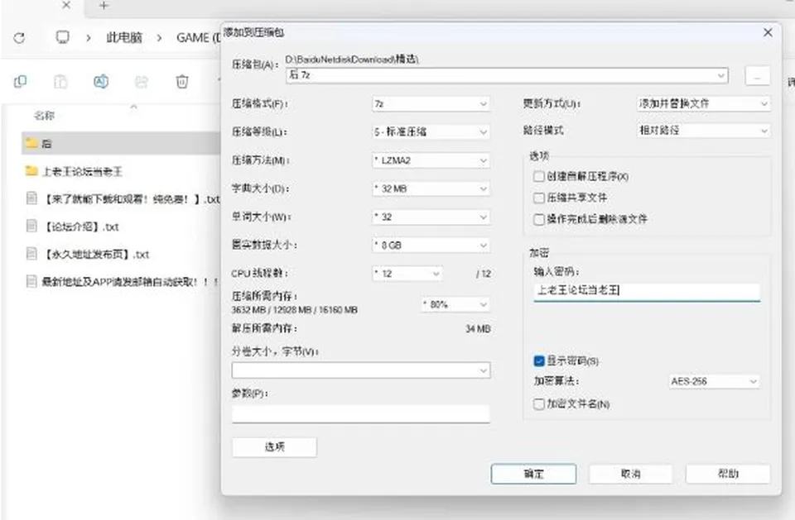Image resolution: width=795 pixels, height=520 pixels.
Task: Enable the 加密文件名 checkbox
Action: pos(539,404)
